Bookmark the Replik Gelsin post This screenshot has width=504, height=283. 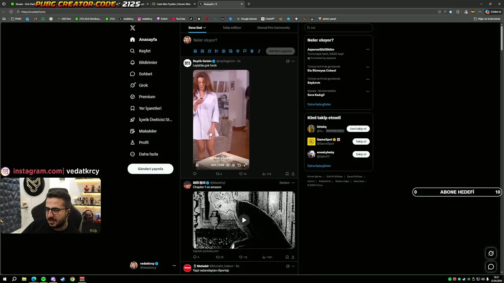(x=287, y=174)
